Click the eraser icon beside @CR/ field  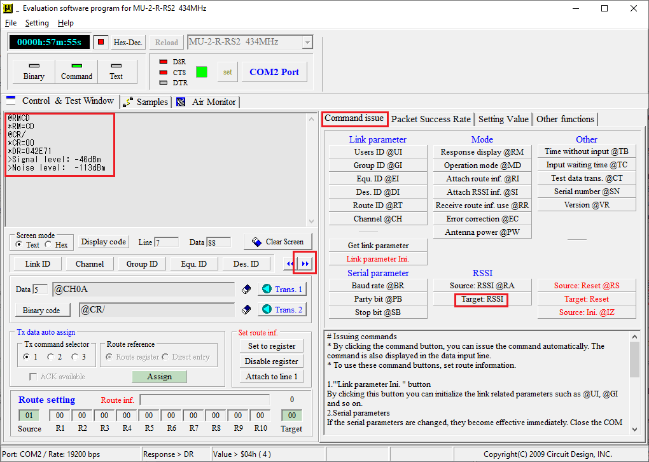[x=246, y=310]
